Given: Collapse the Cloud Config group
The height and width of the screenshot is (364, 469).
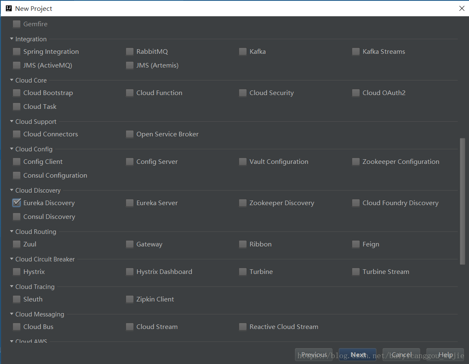Looking at the screenshot, I should [12, 149].
